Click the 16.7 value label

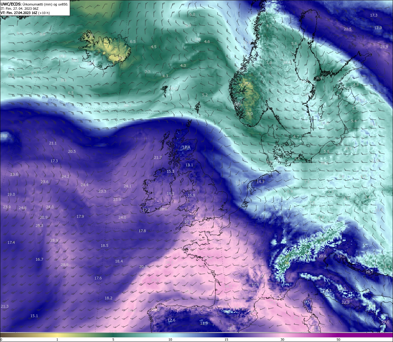(39, 259)
